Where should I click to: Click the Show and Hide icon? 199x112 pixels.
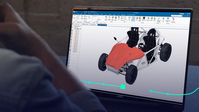coord(106,18)
